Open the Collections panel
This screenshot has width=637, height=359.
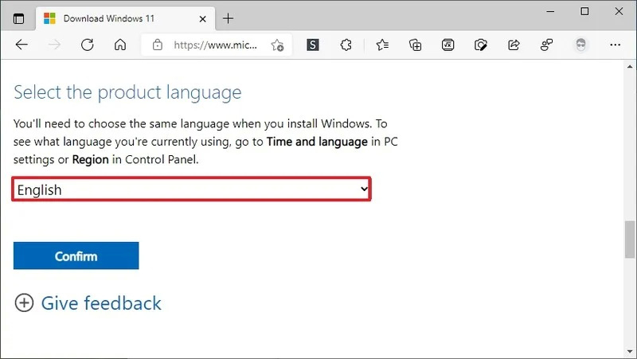pos(415,45)
